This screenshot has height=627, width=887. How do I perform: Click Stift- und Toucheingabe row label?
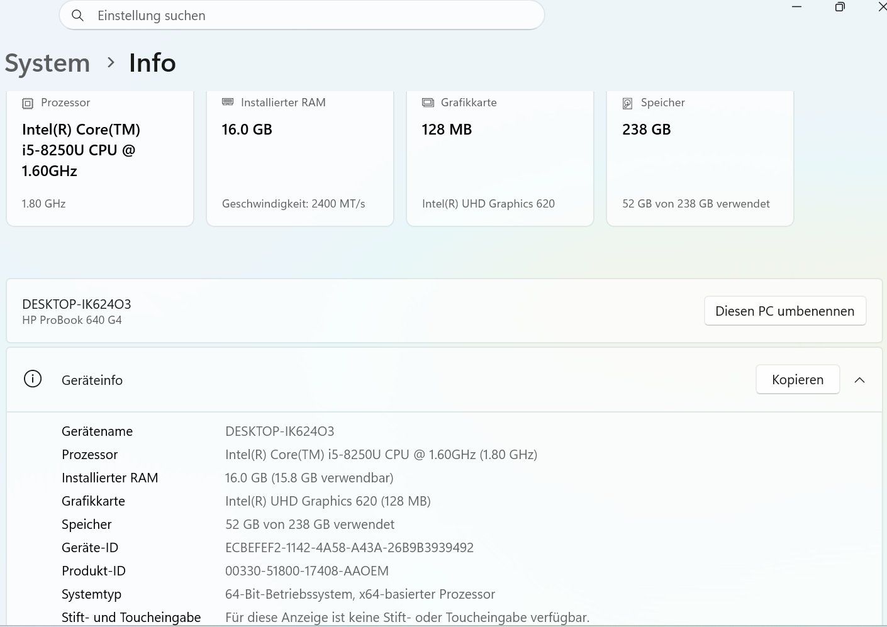[131, 618]
